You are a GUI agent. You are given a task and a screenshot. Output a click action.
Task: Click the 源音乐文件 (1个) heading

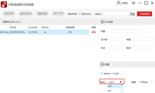[12, 22]
